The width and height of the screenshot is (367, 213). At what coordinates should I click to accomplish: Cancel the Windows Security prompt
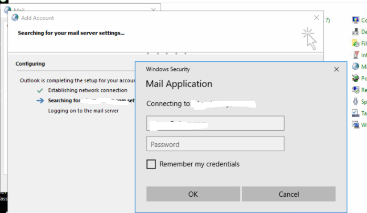coord(289,194)
